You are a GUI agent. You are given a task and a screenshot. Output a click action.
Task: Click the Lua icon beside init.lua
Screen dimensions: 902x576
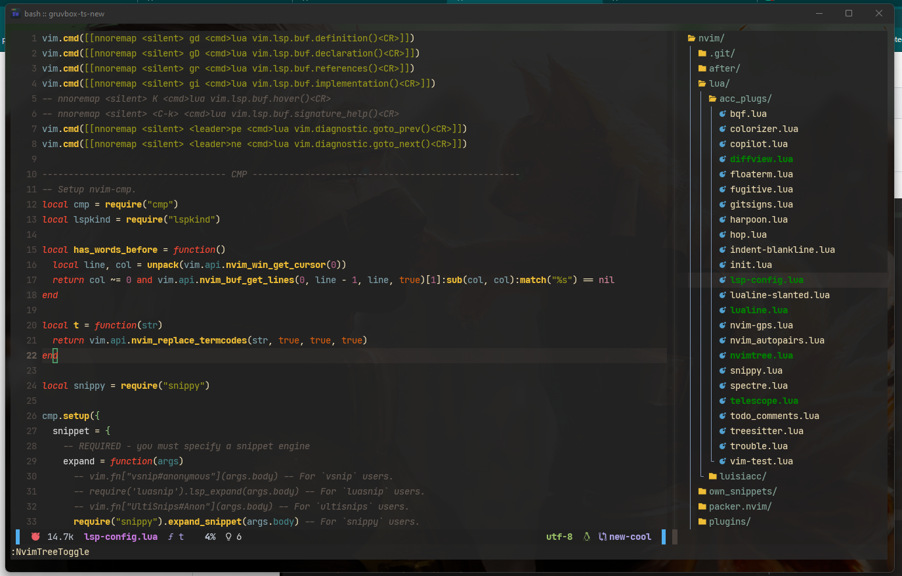pyautogui.click(x=723, y=265)
